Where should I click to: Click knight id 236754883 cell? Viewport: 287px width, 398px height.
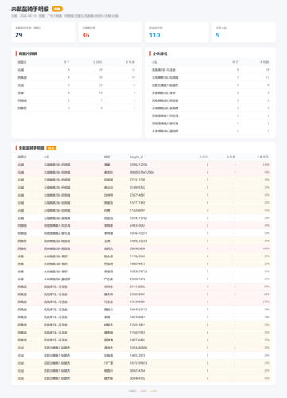click(138, 195)
